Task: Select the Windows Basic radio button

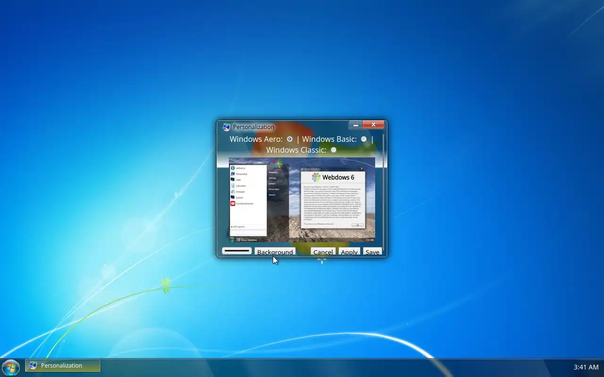Action: click(x=363, y=139)
